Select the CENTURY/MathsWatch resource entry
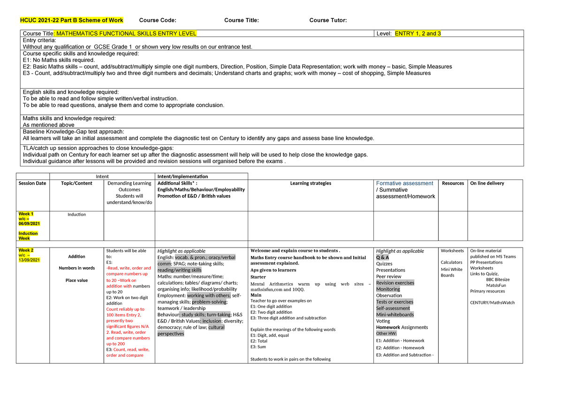The image size is (563, 398). [x=493, y=302]
